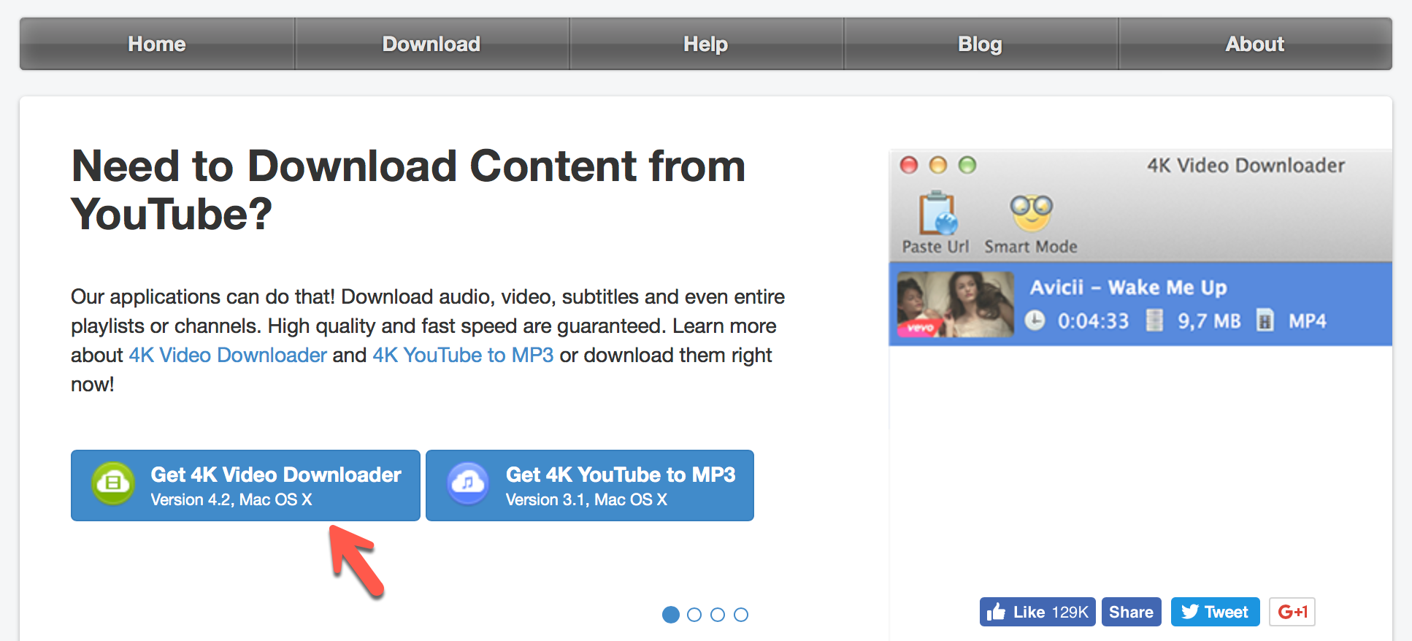Image resolution: width=1412 pixels, height=641 pixels.
Task: Follow the 4K YouTube to MP3 text link
Action: tap(463, 355)
